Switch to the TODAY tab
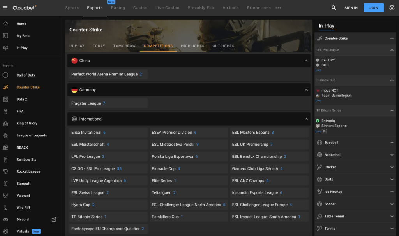The width and height of the screenshot is (399, 236). (99, 46)
